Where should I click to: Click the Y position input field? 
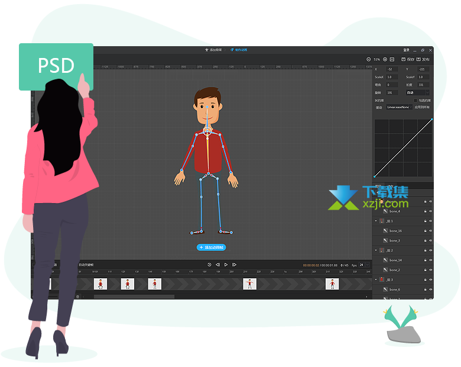click(x=424, y=69)
